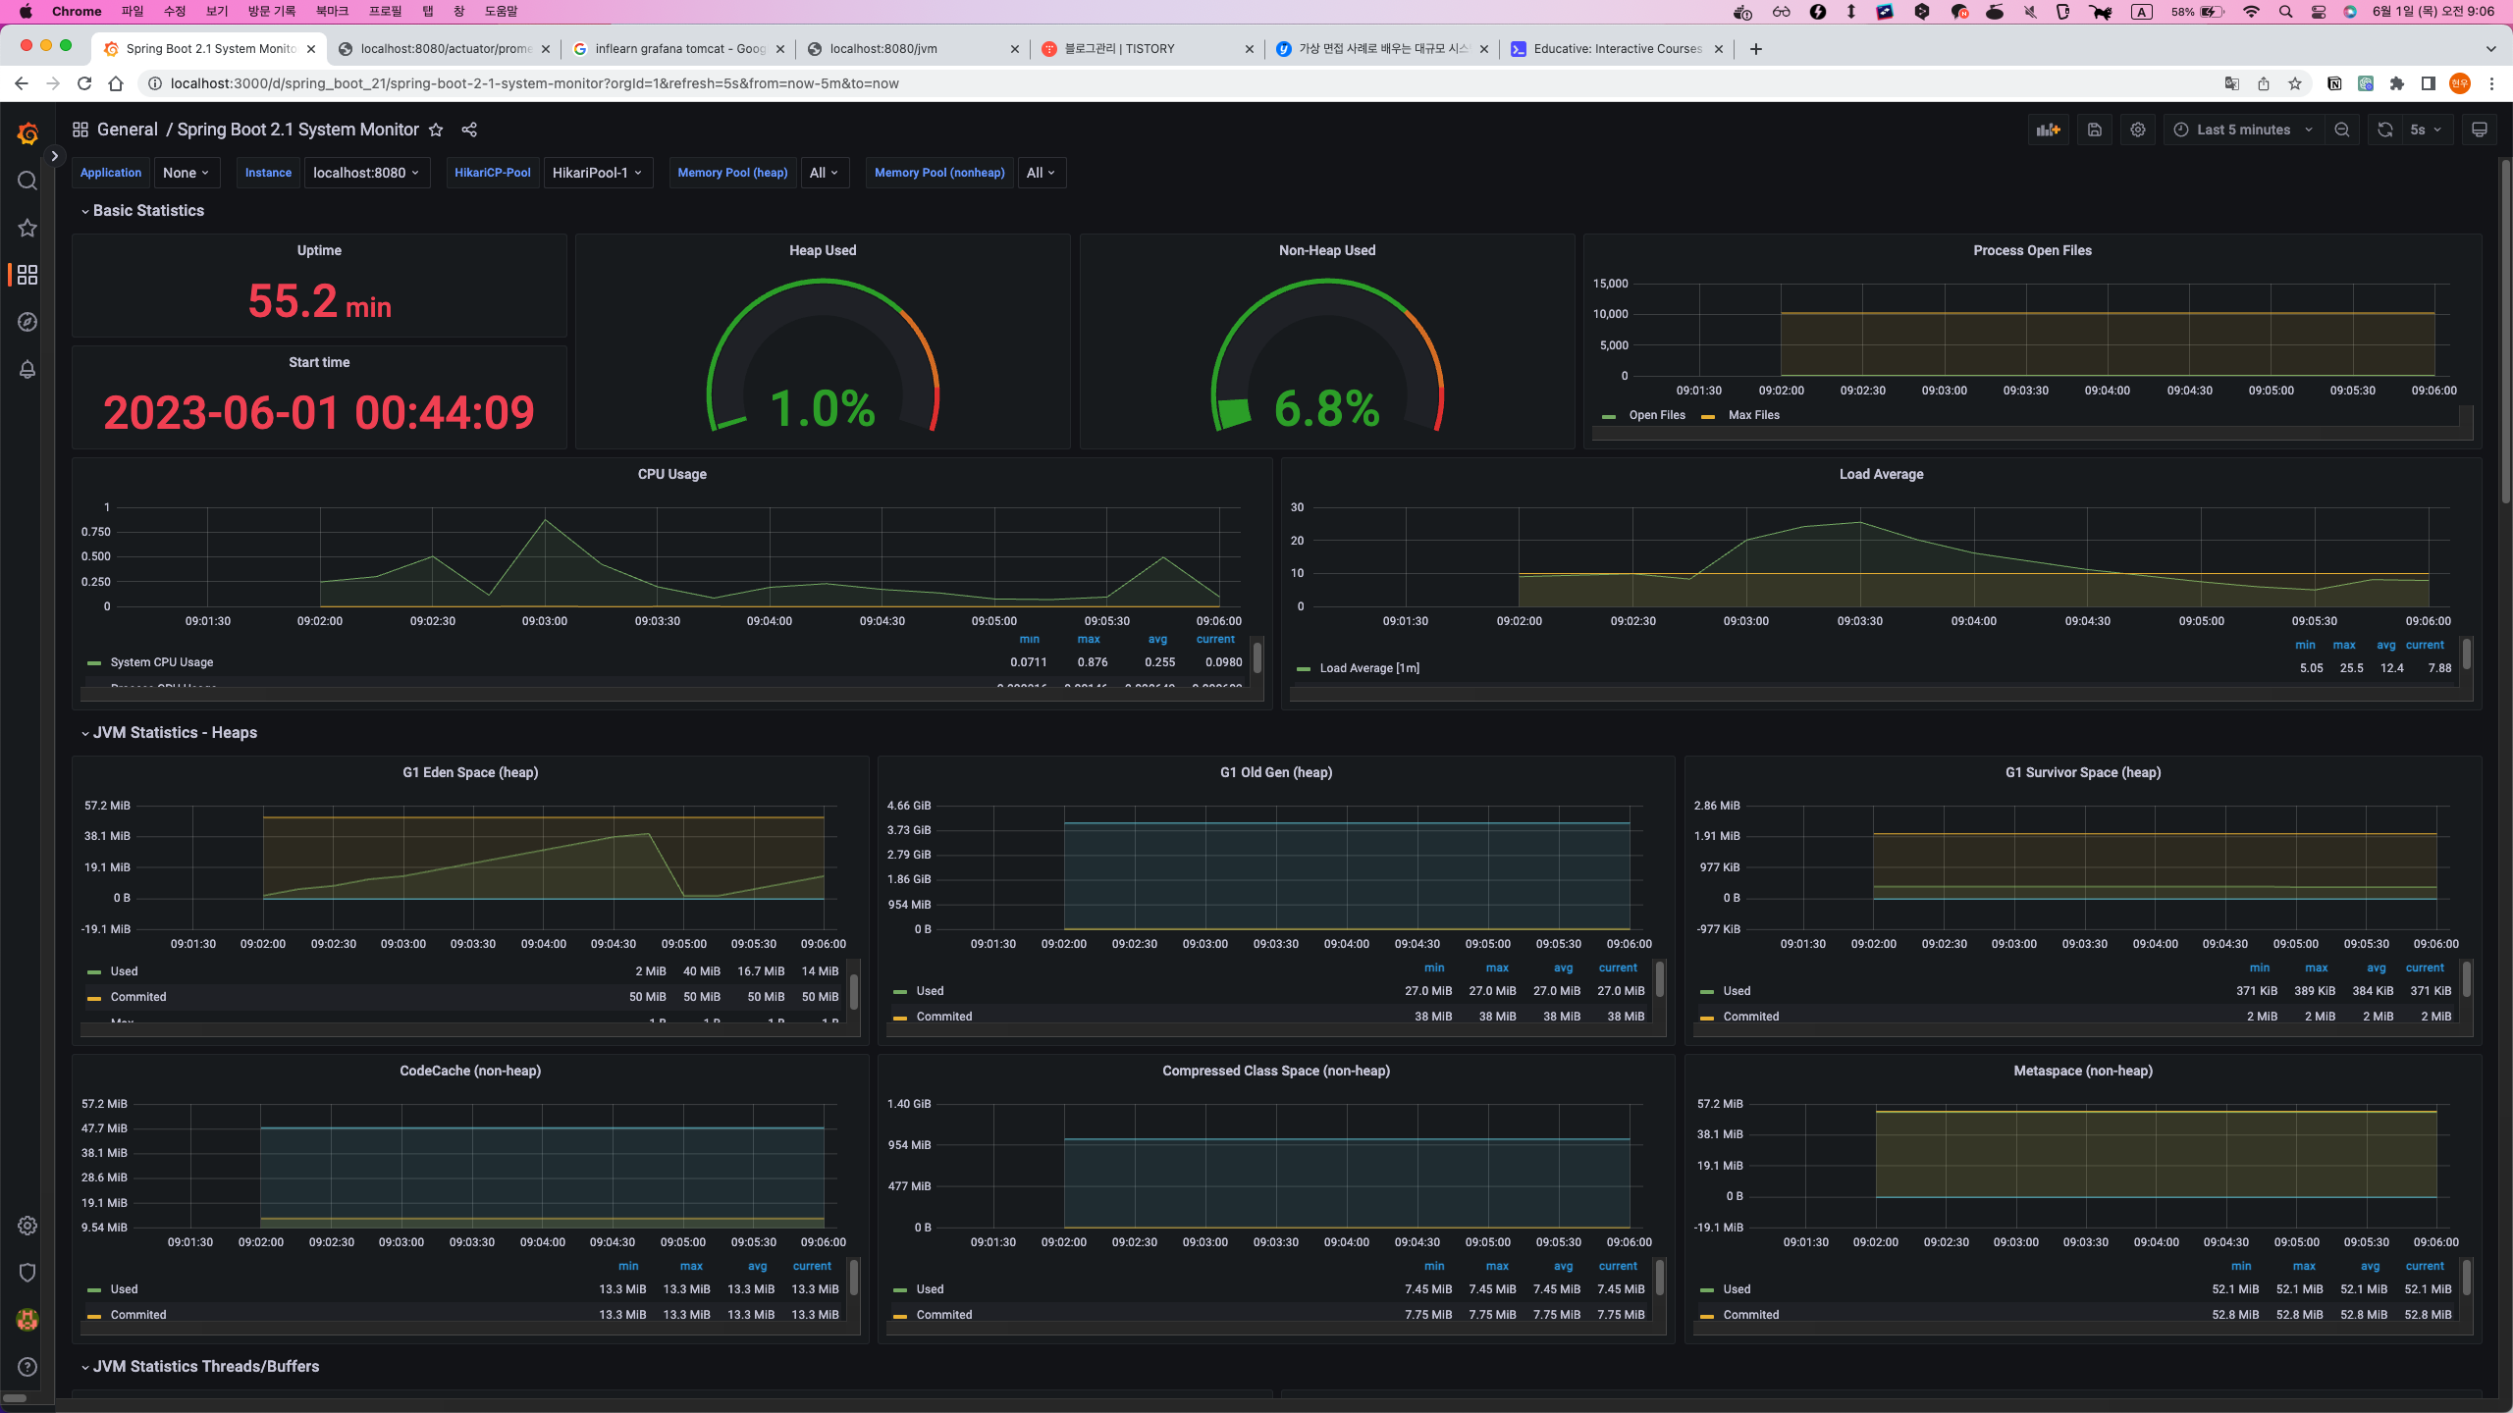2513x1413 pixels.
Task: Open the dashboard settings gear icon
Action: [2138, 130]
